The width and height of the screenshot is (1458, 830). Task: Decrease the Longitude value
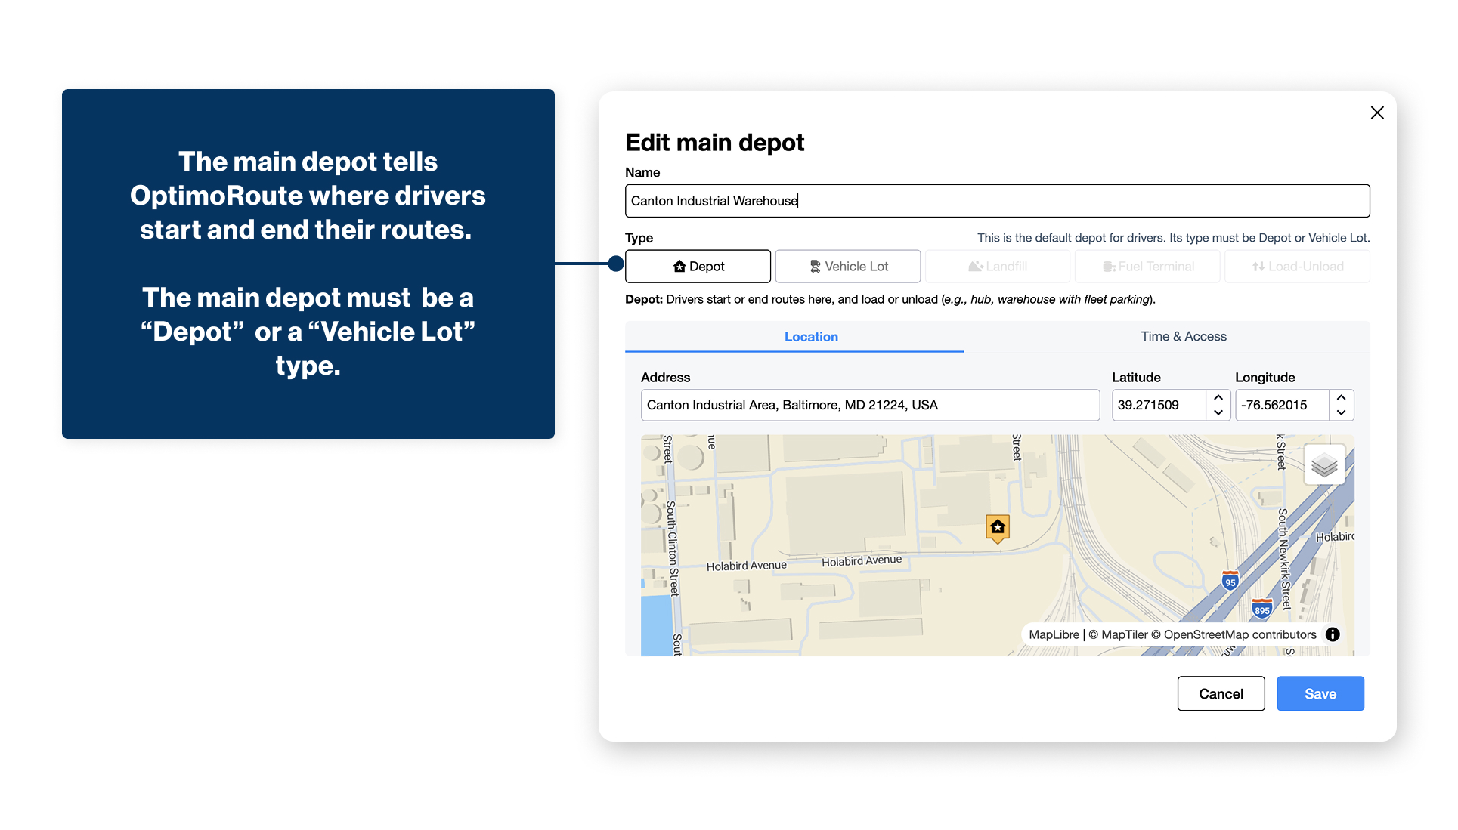[1341, 412]
